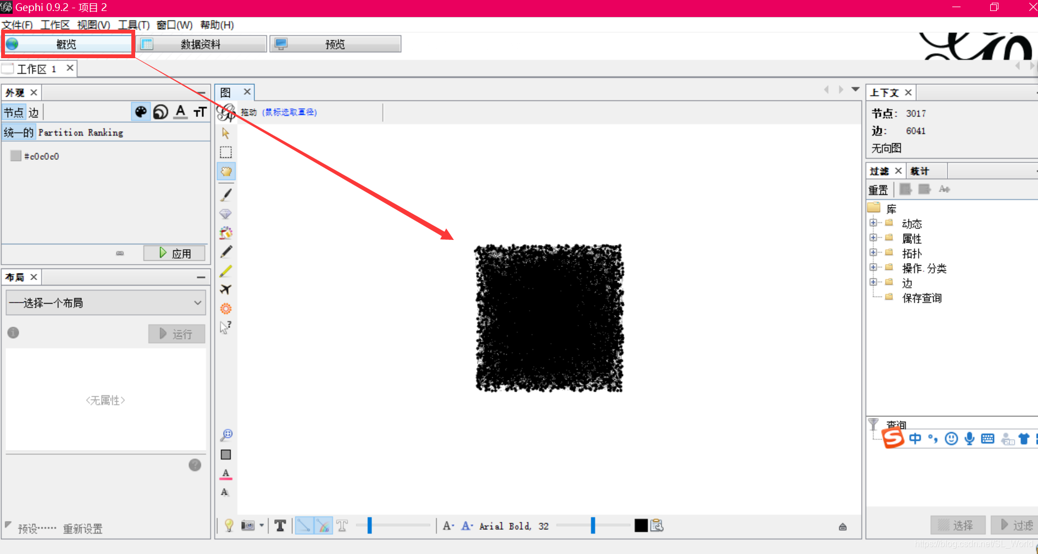Pick the painter brush tool
1038x554 pixels.
pyautogui.click(x=226, y=194)
